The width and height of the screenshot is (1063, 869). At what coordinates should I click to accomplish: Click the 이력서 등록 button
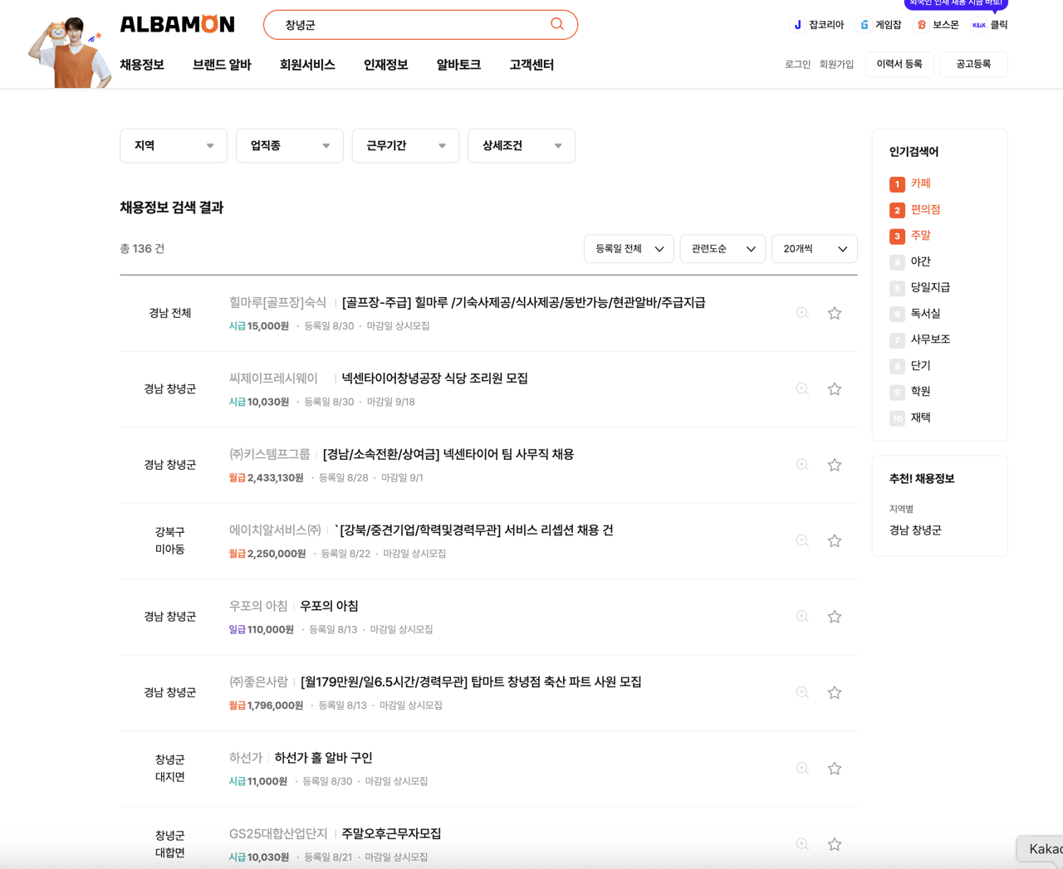(899, 64)
